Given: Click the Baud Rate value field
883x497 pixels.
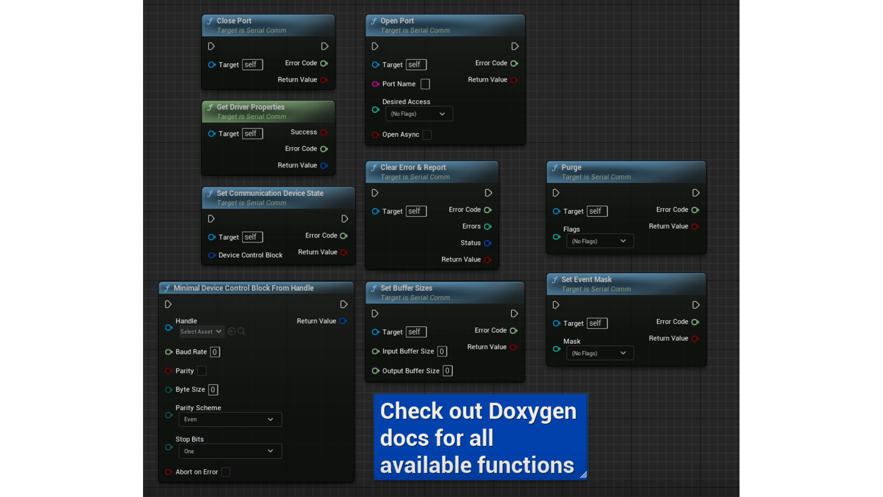Looking at the screenshot, I should pyautogui.click(x=214, y=352).
